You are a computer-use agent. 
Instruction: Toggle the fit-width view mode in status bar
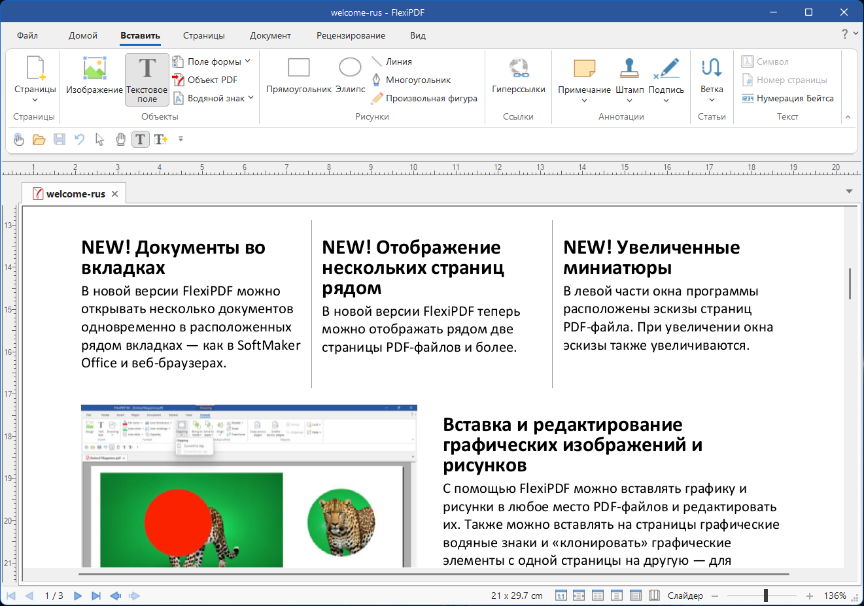pos(579,596)
